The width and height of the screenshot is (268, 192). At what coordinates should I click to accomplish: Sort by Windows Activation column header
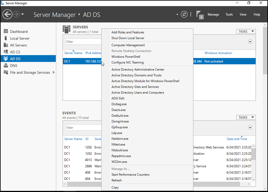(218, 53)
